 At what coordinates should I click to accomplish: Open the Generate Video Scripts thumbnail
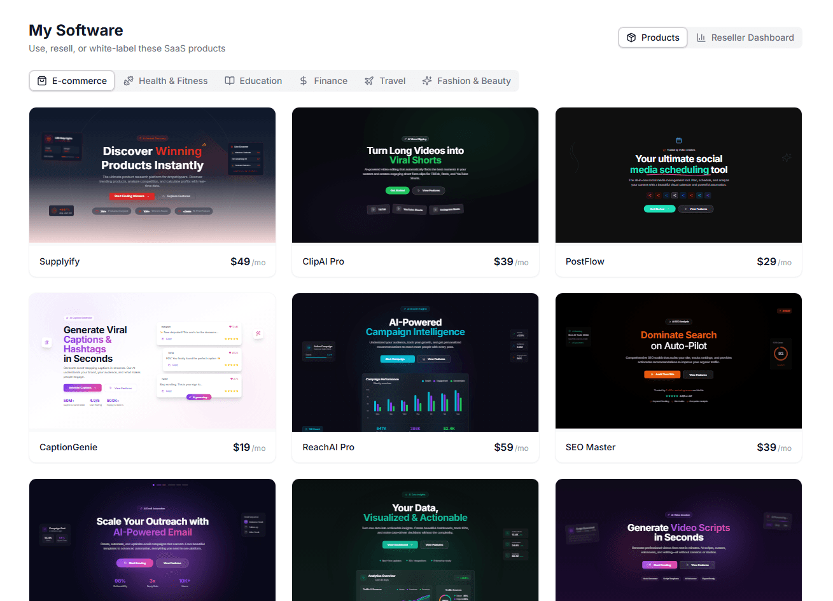[678, 539]
